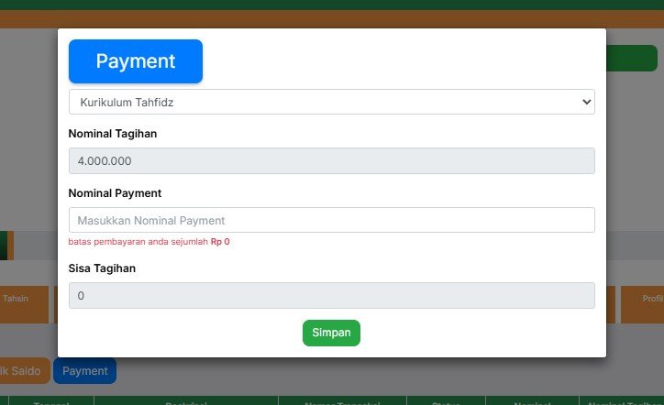Click the Nominal Tagihan field showing 4.000.000
Screen dimensions: 664x405
click(332, 161)
